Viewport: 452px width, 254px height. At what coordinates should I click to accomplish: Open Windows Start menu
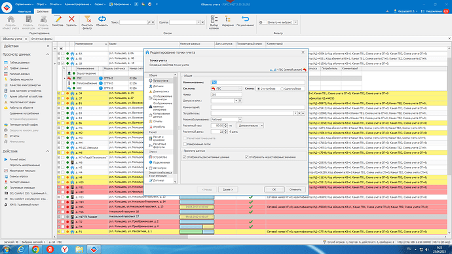[x=6, y=249]
